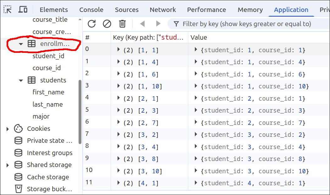
Task: Click the next page navigation arrow
Action: [158, 23]
